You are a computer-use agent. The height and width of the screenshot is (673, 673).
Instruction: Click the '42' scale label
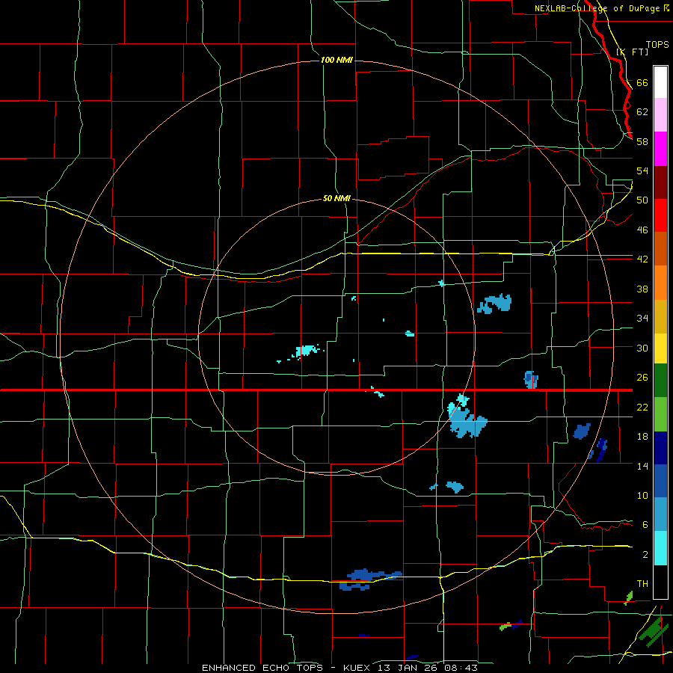point(642,259)
